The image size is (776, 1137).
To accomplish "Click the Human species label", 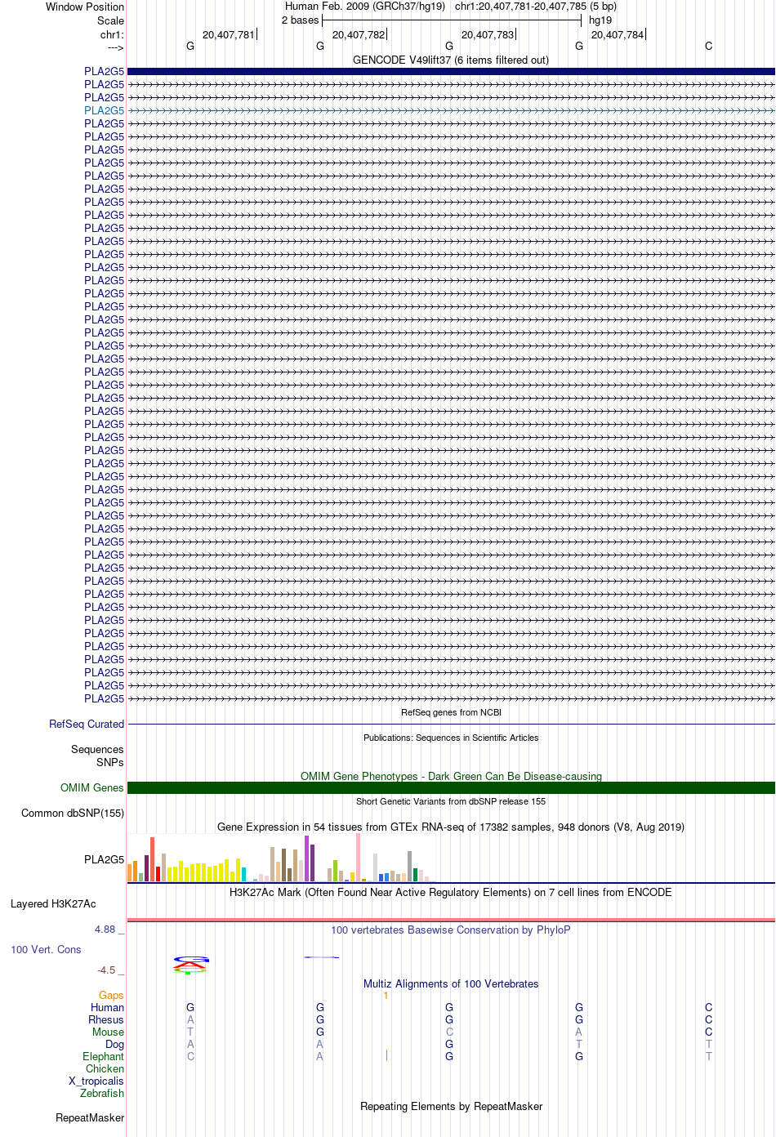I will click(108, 1007).
